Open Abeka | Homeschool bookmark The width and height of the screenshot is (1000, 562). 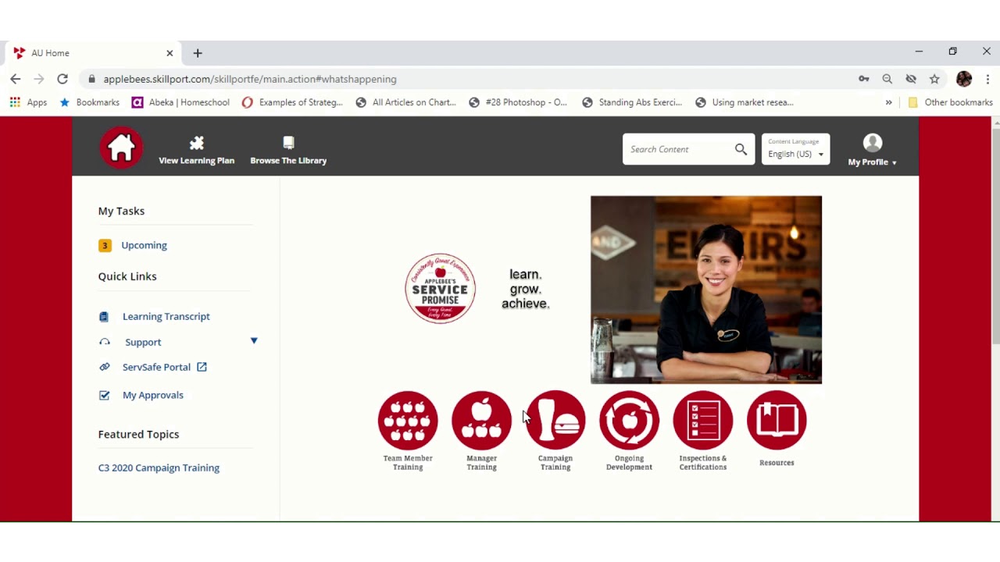(180, 102)
